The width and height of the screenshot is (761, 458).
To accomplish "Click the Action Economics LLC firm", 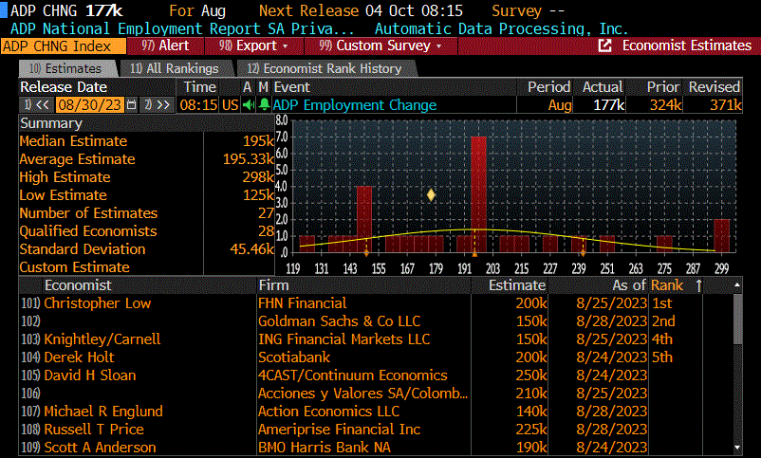I will tap(328, 412).
